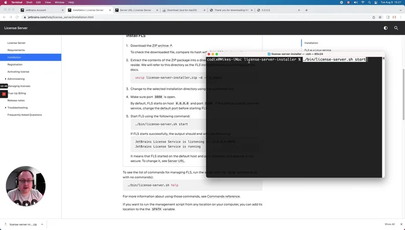Open Spotlight search icon in menu bar
The height and width of the screenshot is (230, 405).
369,2
